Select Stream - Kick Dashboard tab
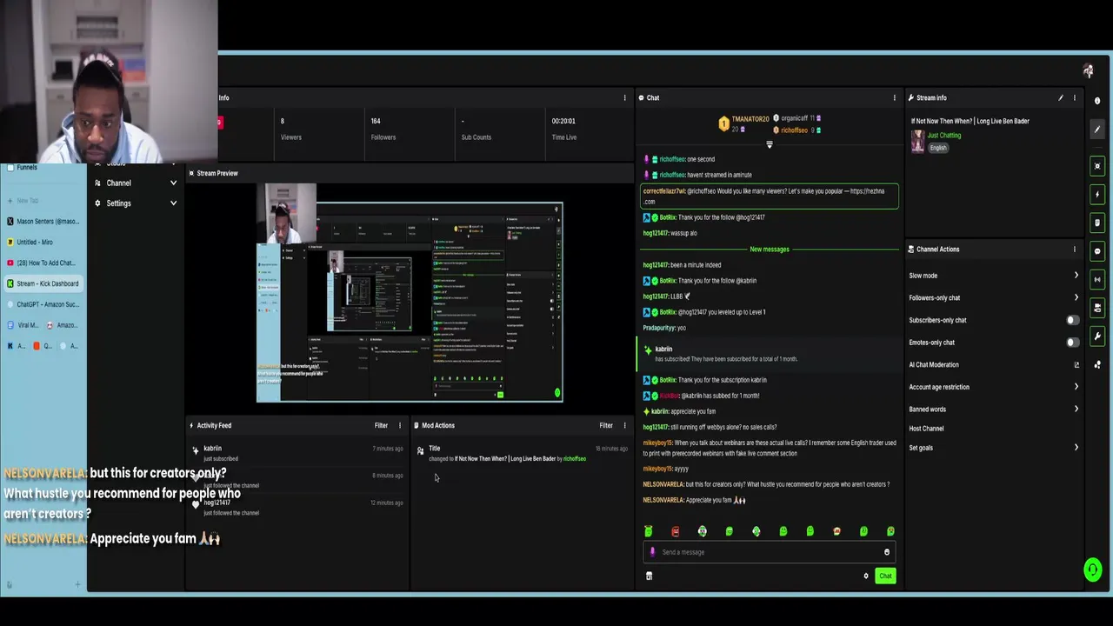 tap(43, 283)
